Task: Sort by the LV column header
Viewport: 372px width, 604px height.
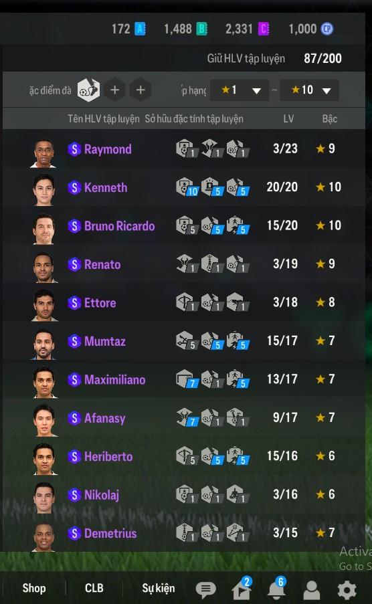Action: (x=288, y=118)
